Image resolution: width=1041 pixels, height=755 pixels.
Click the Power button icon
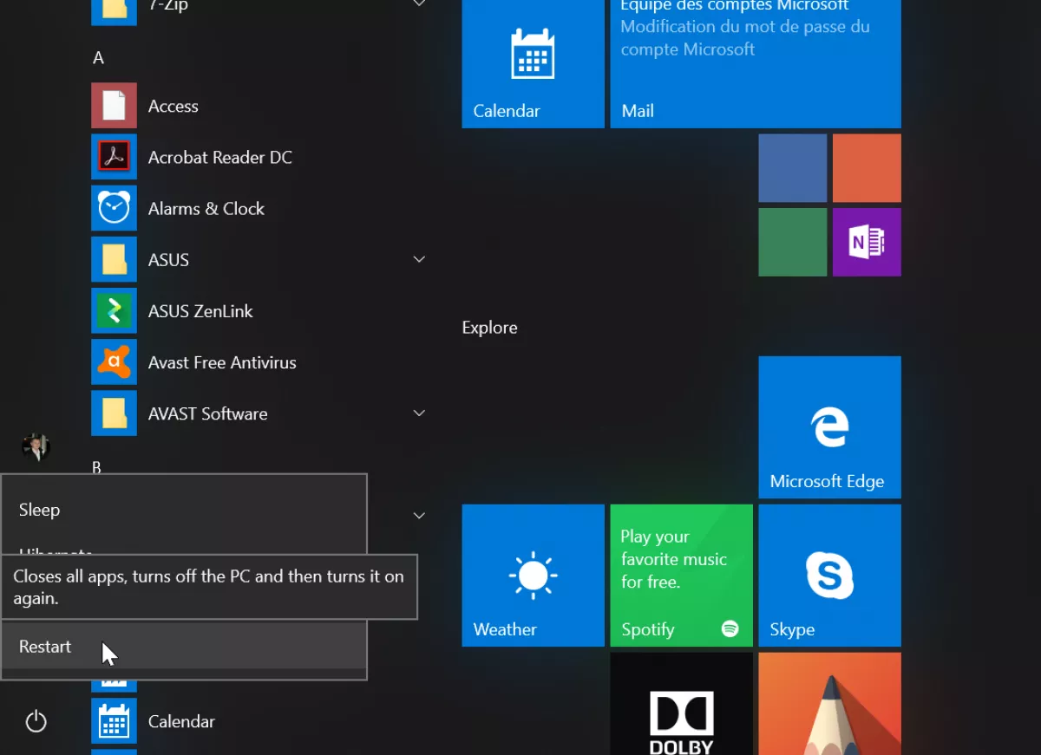(36, 721)
